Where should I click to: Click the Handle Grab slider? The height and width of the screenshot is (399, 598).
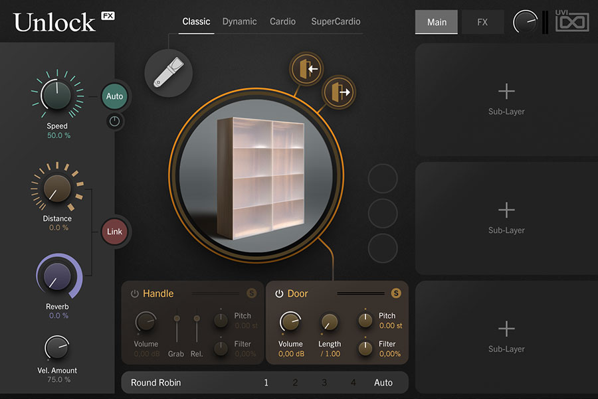point(177,329)
